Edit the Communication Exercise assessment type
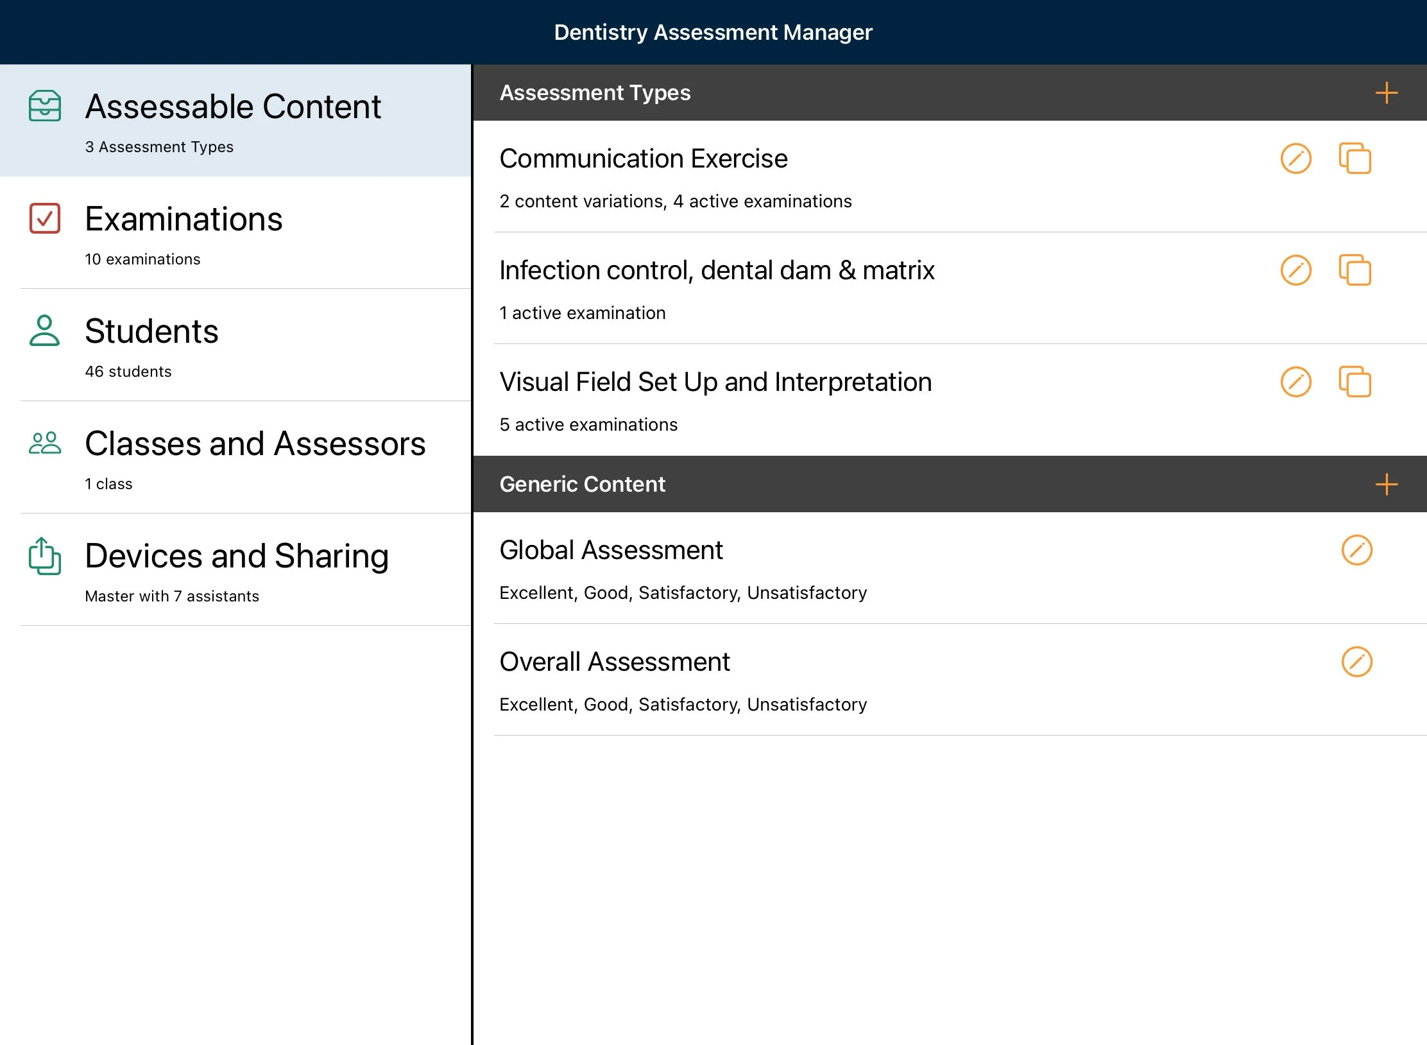Screen dimensions: 1427x1045 [x=1295, y=159]
